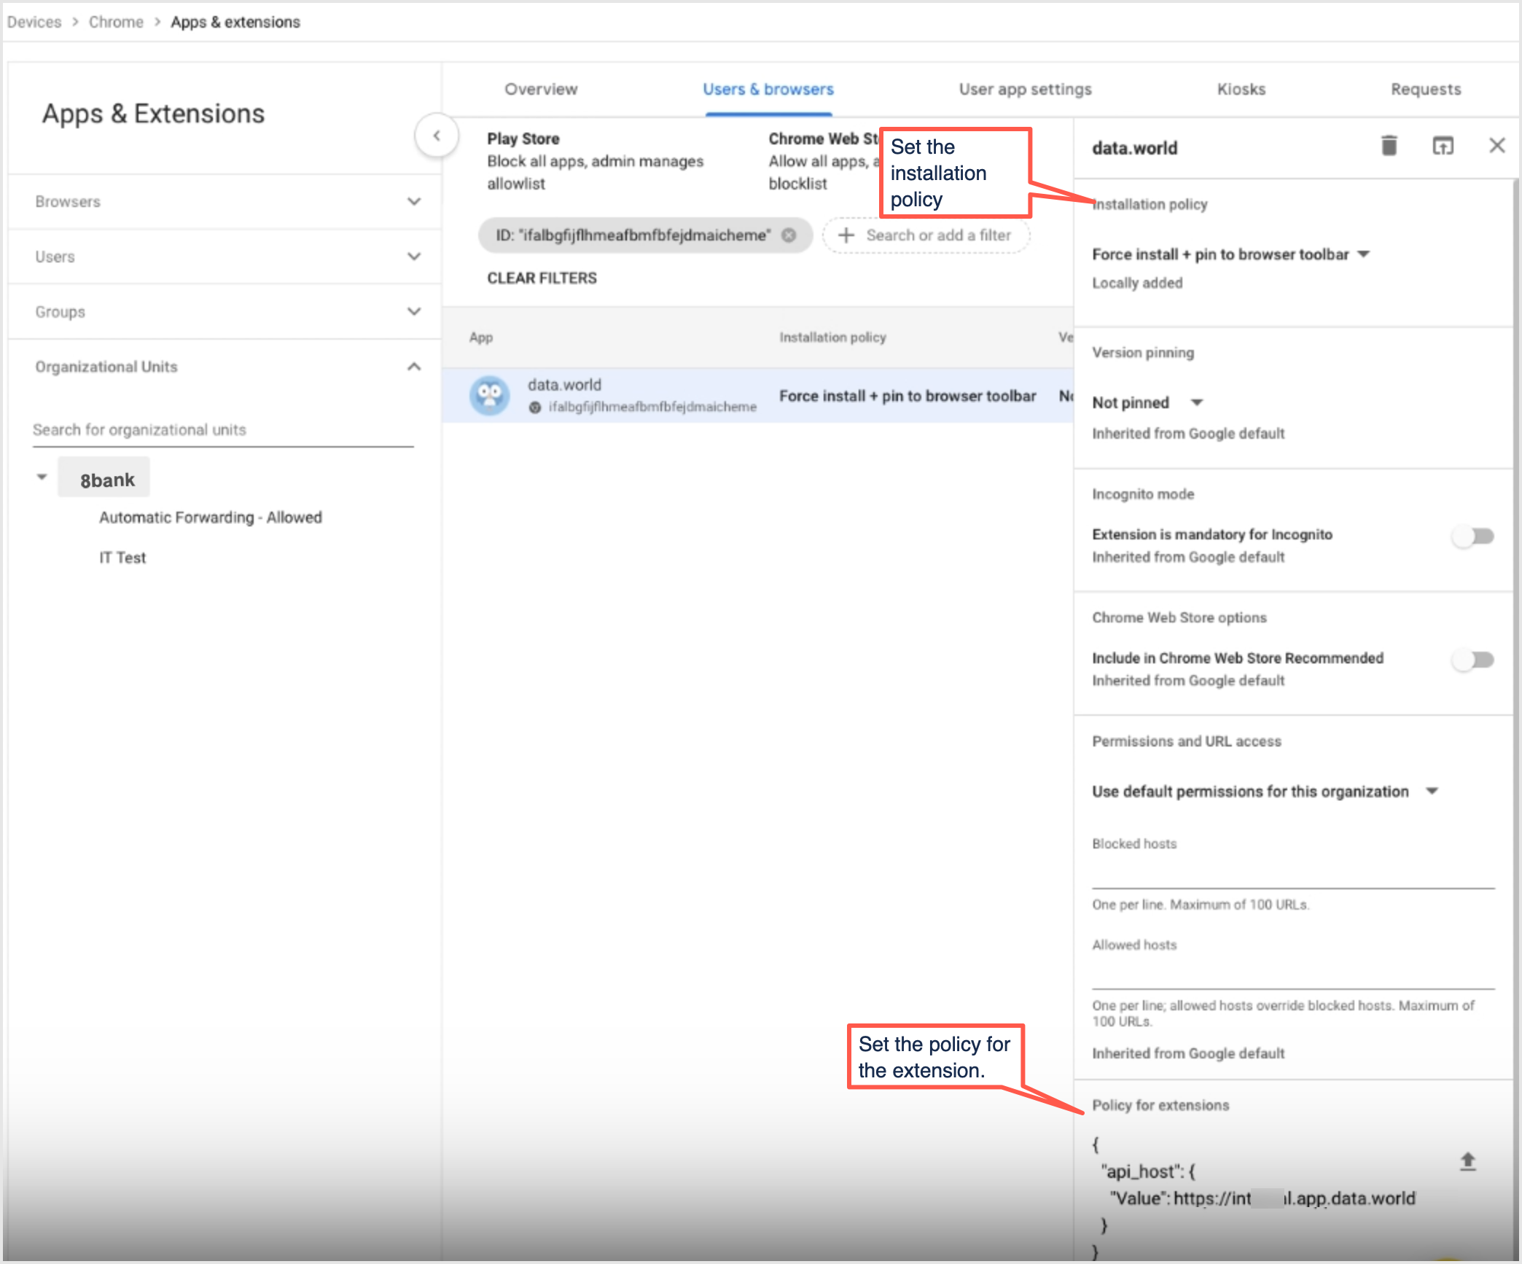Go to the Kiosks tab
This screenshot has width=1522, height=1264.
coord(1241,89)
